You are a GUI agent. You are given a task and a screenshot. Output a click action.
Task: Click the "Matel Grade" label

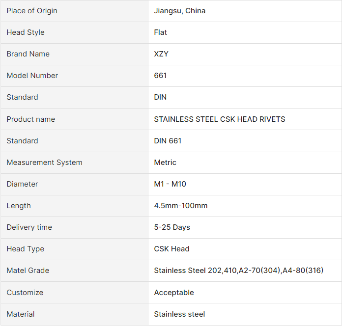click(28, 271)
